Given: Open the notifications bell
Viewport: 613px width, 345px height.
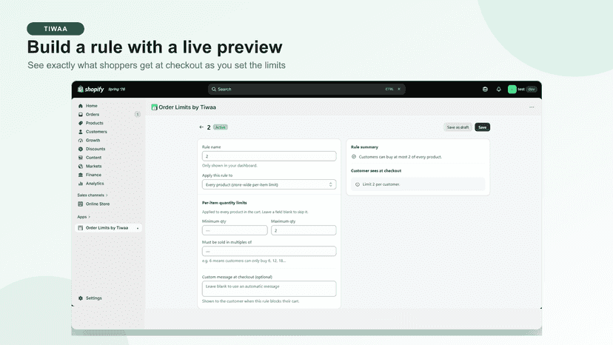Looking at the screenshot, I should [x=498, y=89].
